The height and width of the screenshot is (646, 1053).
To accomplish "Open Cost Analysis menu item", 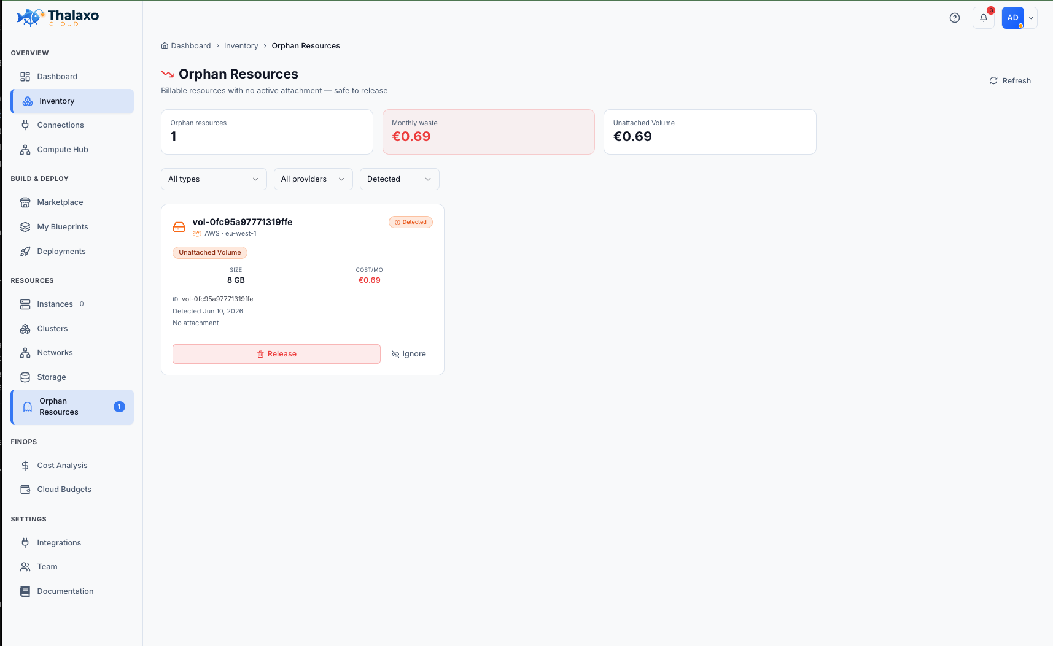I will 72,466.
